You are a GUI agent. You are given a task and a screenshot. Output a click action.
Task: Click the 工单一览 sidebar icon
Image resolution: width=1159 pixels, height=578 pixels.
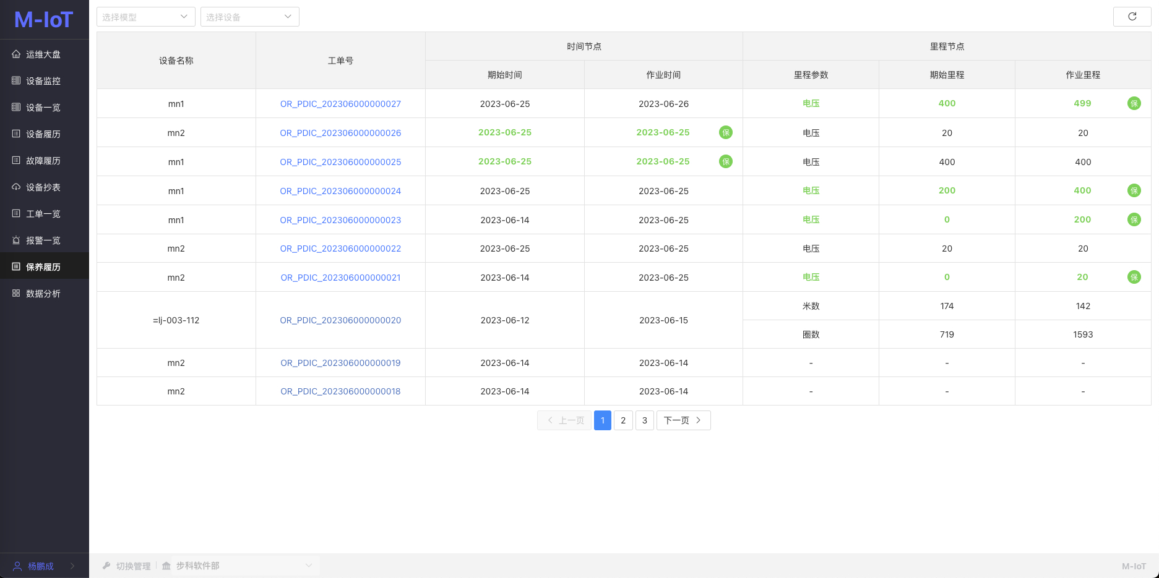coord(16,214)
